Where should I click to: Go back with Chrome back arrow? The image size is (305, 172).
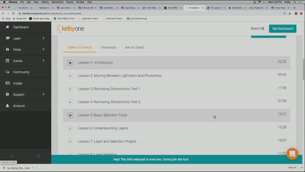point(3,13)
